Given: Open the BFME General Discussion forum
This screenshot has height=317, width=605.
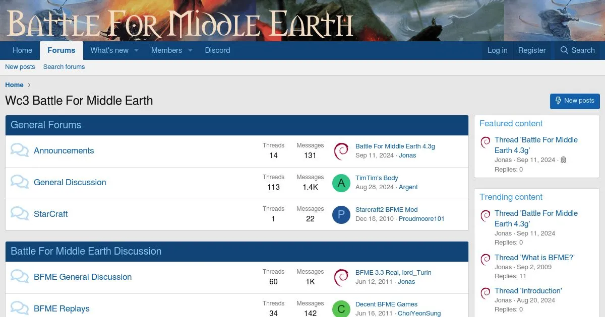Looking at the screenshot, I should pos(83,277).
